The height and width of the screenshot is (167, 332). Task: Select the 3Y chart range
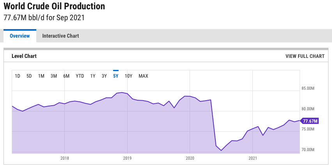[104, 76]
